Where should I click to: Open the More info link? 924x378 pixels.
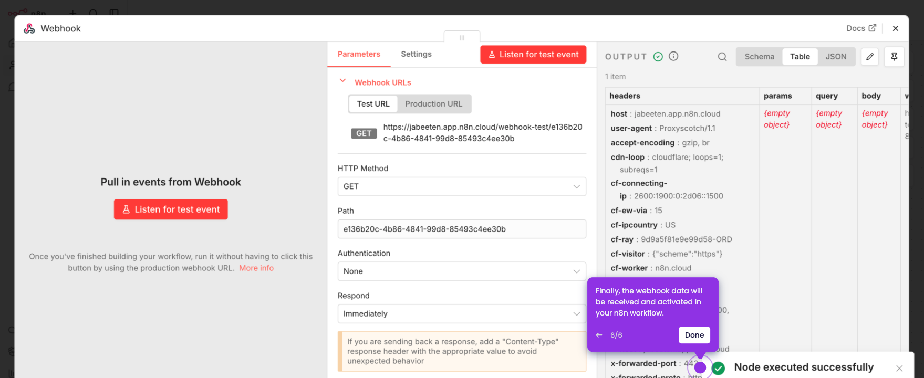[x=256, y=268]
